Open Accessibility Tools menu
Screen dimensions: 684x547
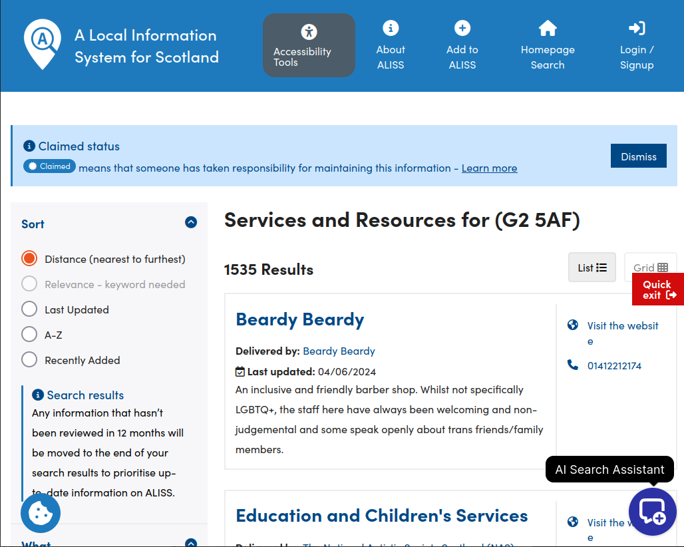[309, 45]
